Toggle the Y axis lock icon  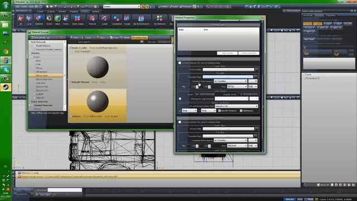(147, 7)
